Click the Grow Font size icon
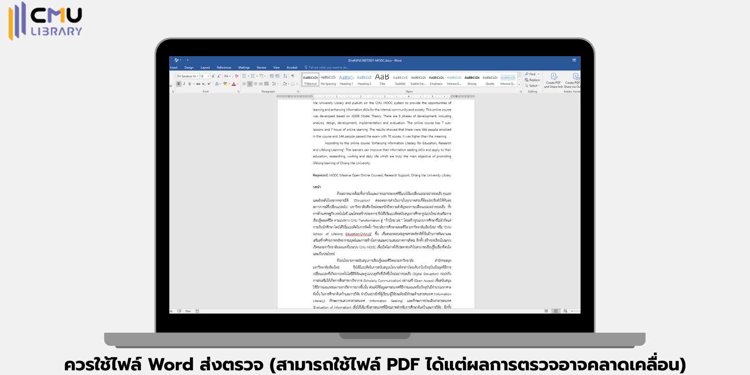The width and height of the screenshot is (750, 375). (x=213, y=76)
